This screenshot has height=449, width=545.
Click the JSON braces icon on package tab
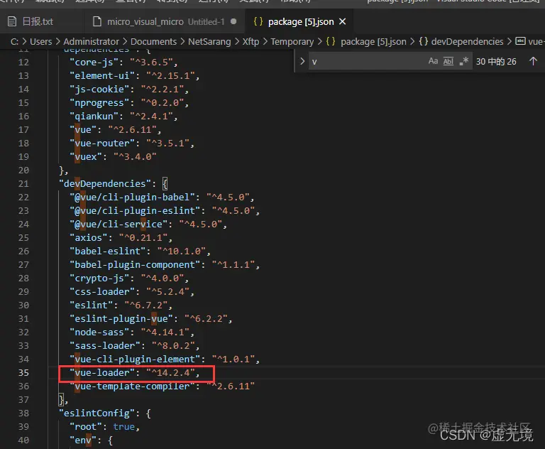(x=258, y=21)
